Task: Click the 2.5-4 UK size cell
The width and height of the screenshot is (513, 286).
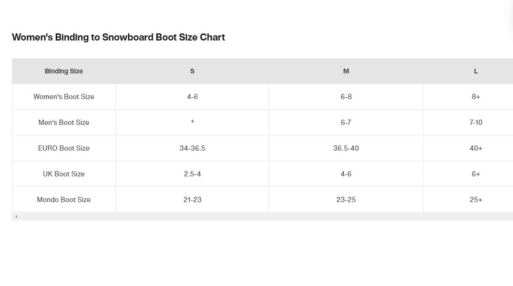Action: [192, 174]
